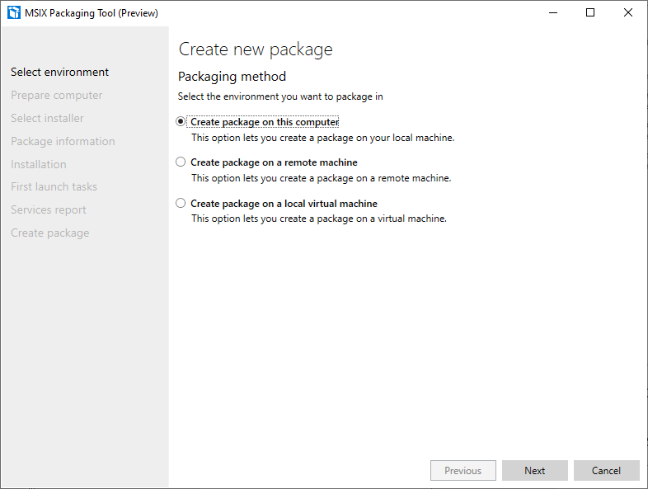Click the 'Create new package' heading
Image resolution: width=648 pixels, height=489 pixels.
(x=256, y=49)
